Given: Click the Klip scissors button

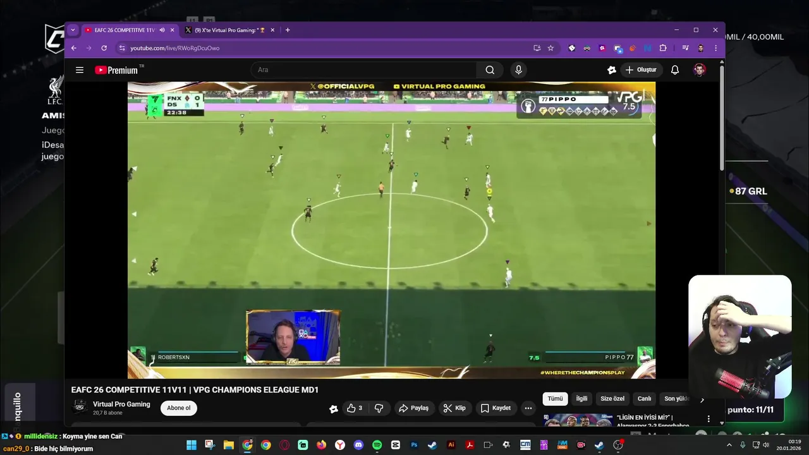Looking at the screenshot, I should tap(454, 408).
